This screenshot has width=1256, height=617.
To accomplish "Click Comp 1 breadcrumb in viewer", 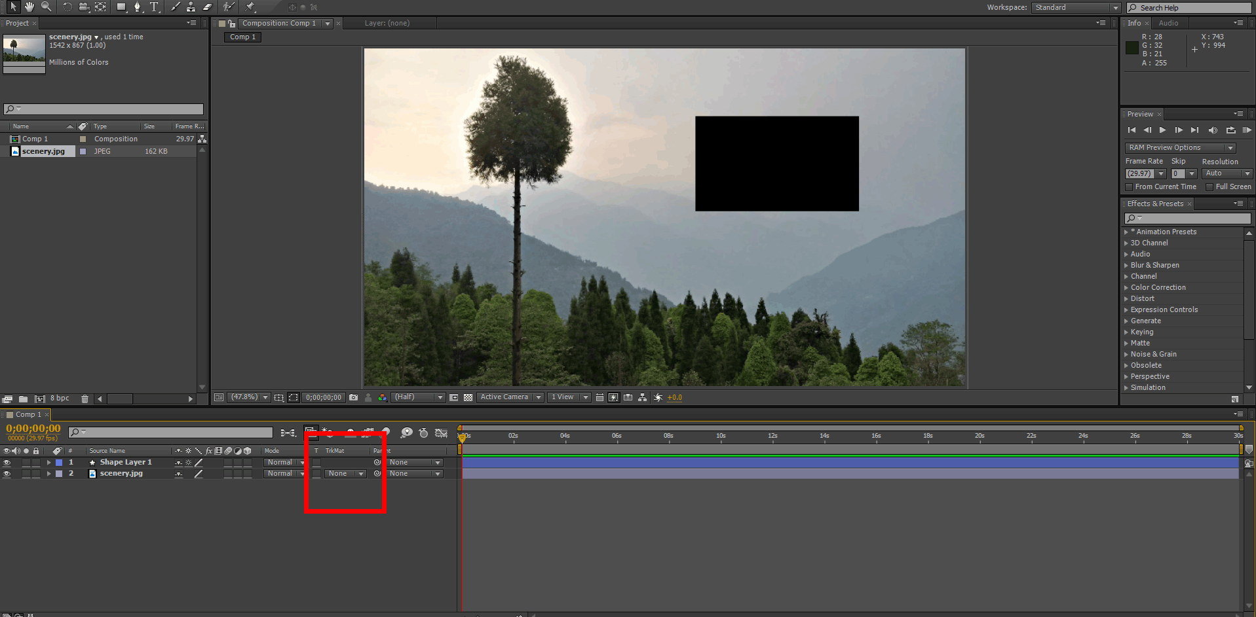I will click(x=242, y=37).
